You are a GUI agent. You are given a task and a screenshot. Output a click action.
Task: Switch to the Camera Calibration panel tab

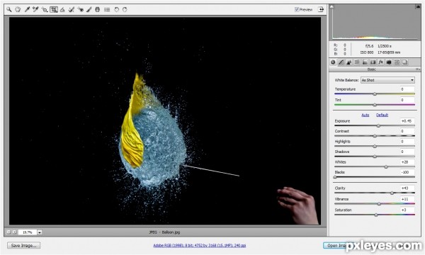[389, 62]
